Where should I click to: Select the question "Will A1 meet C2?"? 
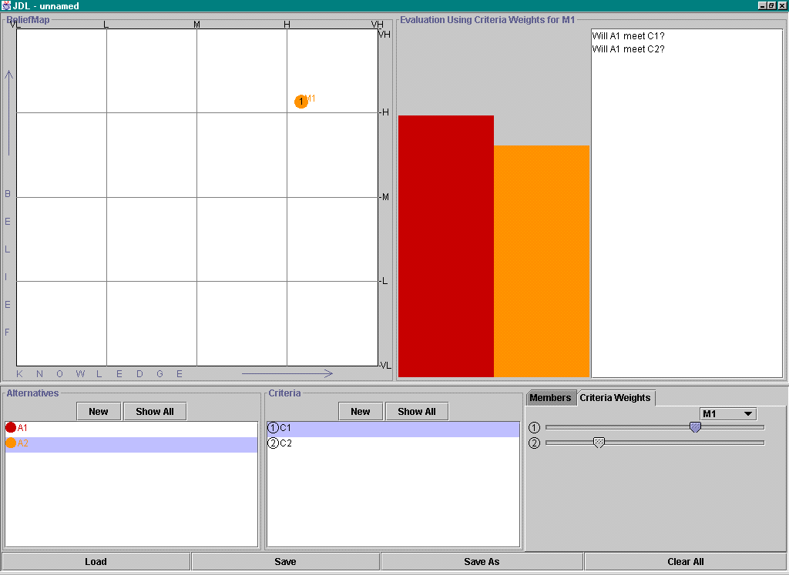[629, 49]
